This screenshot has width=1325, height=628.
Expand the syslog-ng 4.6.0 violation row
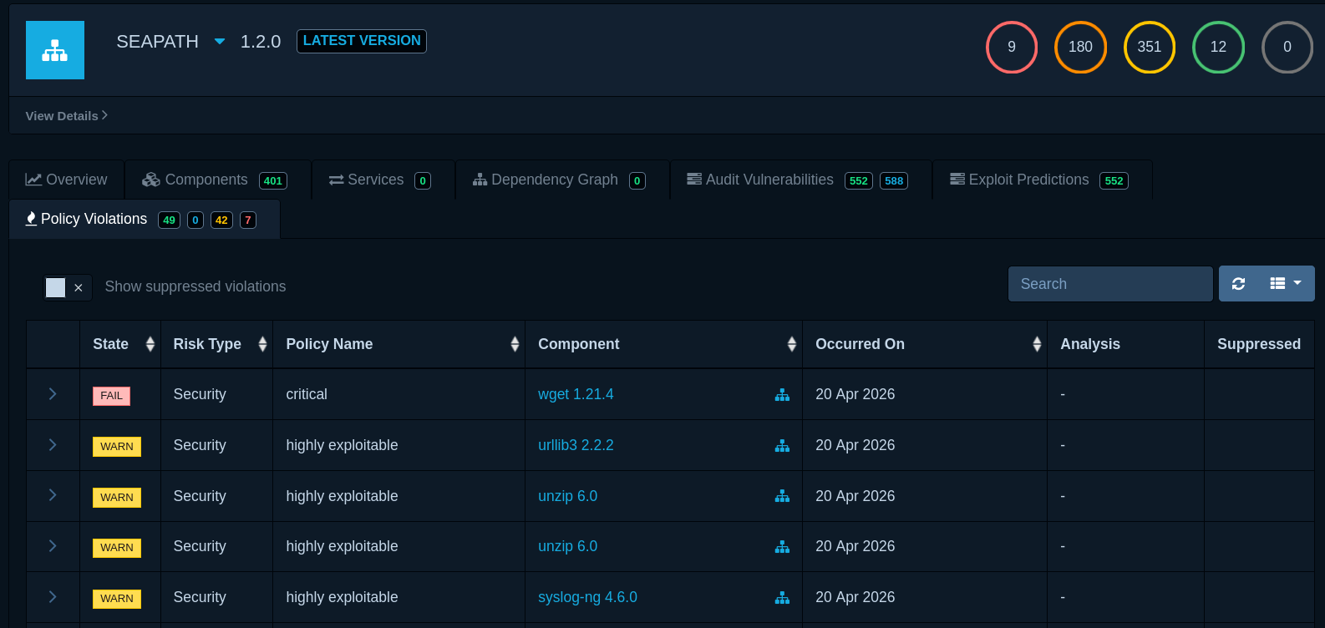tap(53, 597)
